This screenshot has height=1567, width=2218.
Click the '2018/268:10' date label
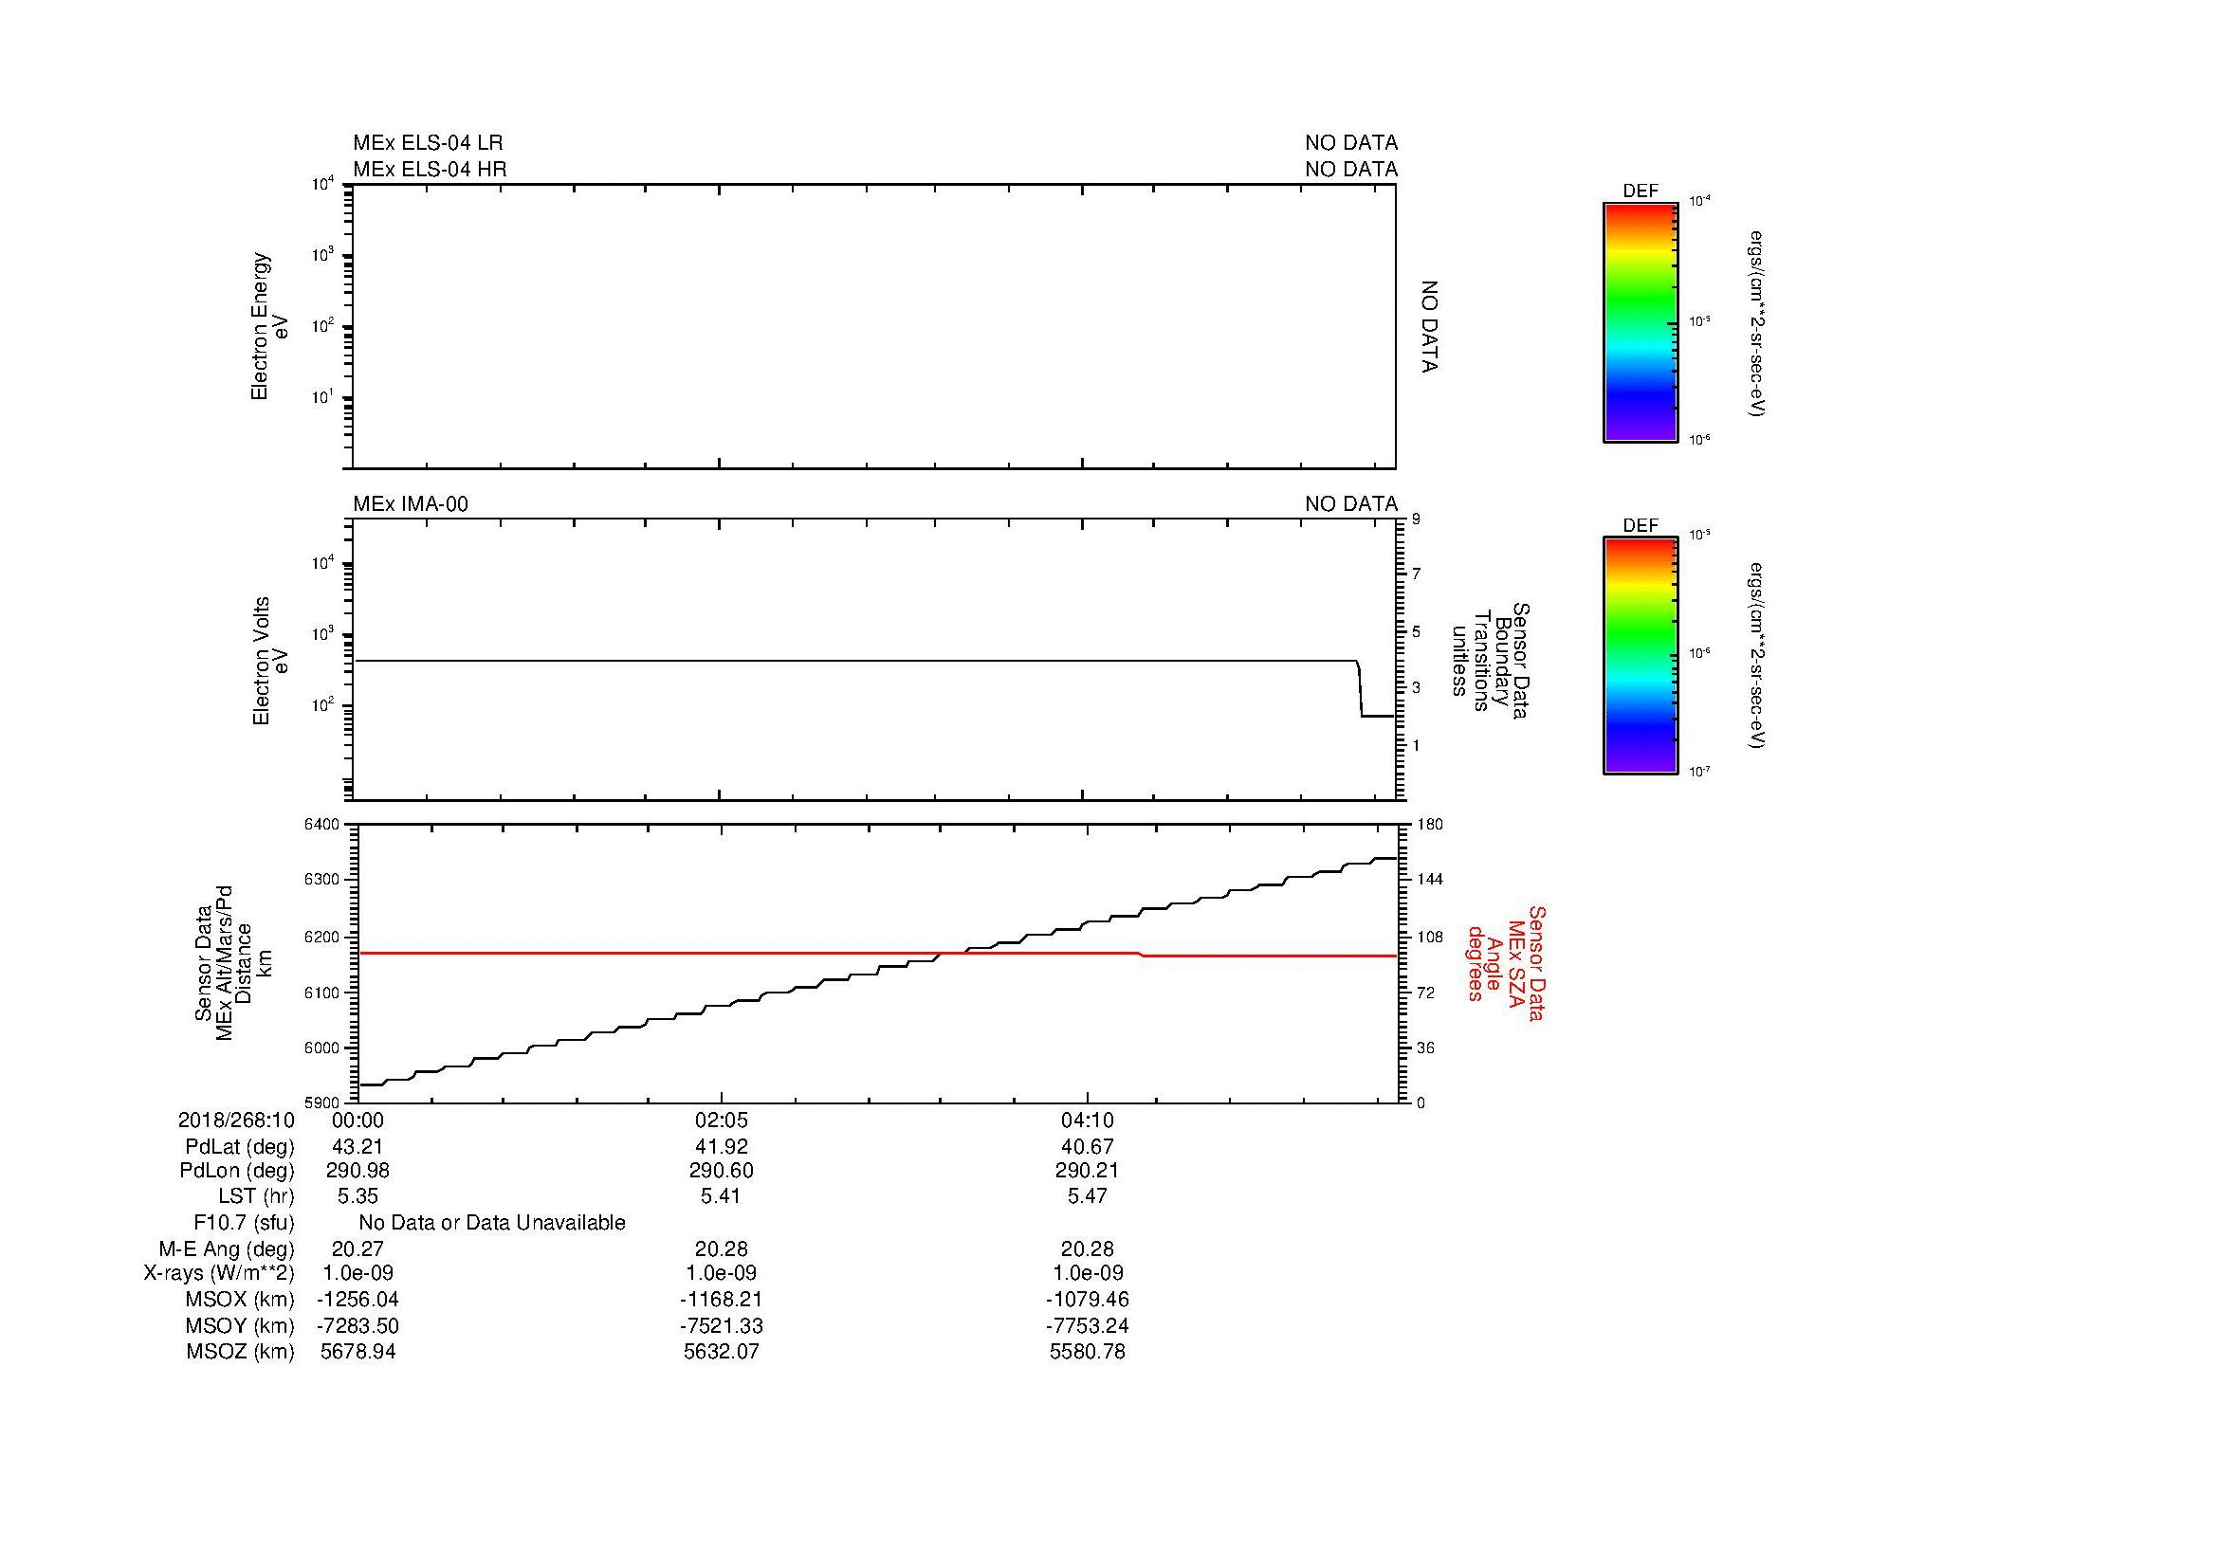click(x=236, y=1120)
